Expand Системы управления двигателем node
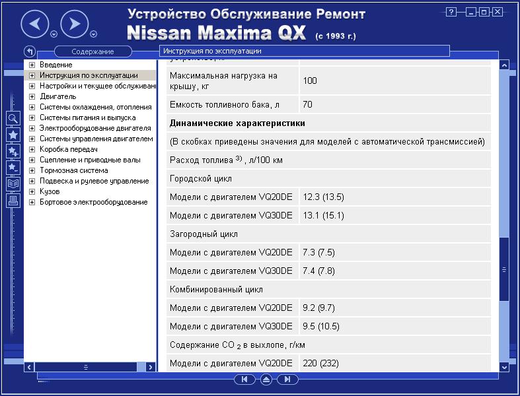The image size is (520, 396). coord(32,139)
